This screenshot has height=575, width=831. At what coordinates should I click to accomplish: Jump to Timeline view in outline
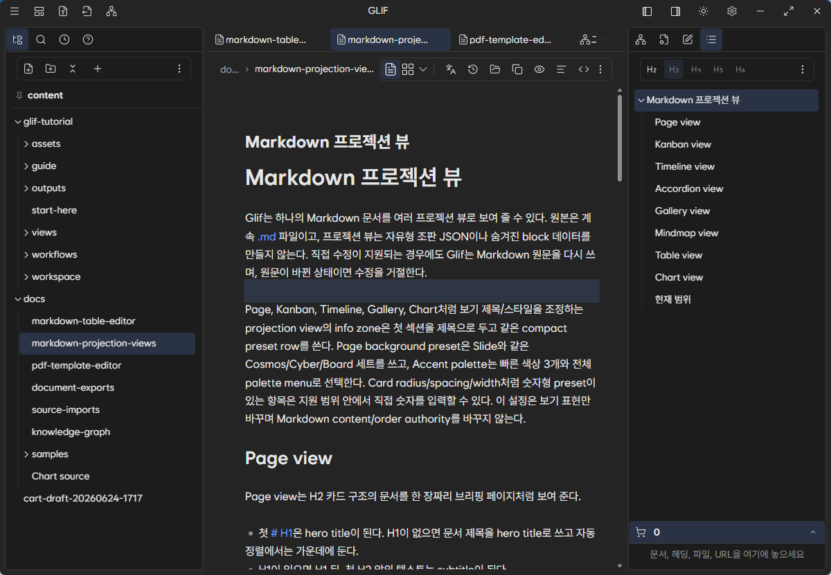pos(685,166)
